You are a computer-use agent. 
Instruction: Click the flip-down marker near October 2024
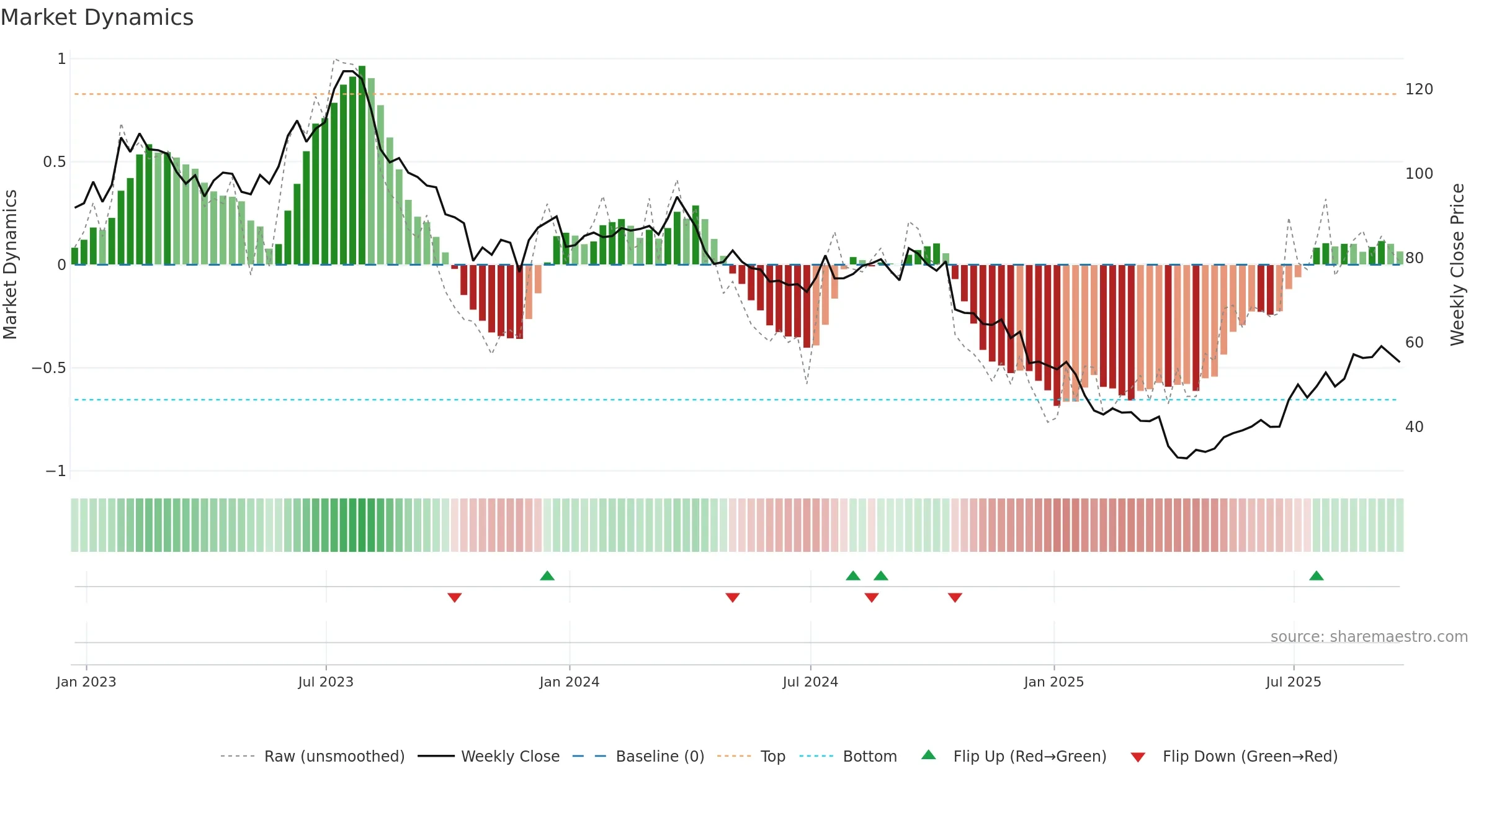click(955, 597)
